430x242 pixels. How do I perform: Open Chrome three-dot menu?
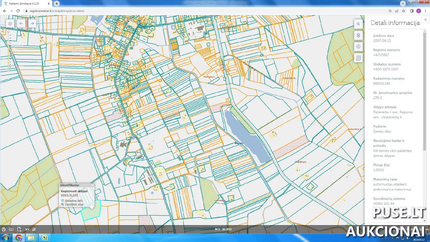pos(425,11)
